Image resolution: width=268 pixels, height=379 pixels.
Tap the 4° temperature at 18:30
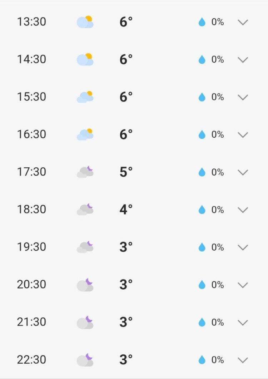(126, 210)
